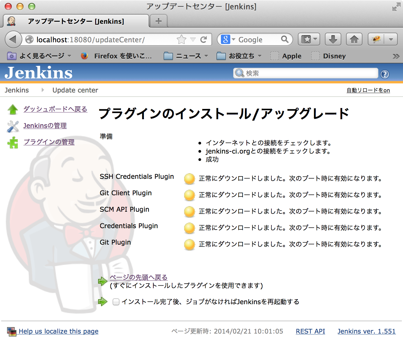The height and width of the screenshot is (350, 403).
Task: Click 自動リロードをon link
Action: [368, 90]
